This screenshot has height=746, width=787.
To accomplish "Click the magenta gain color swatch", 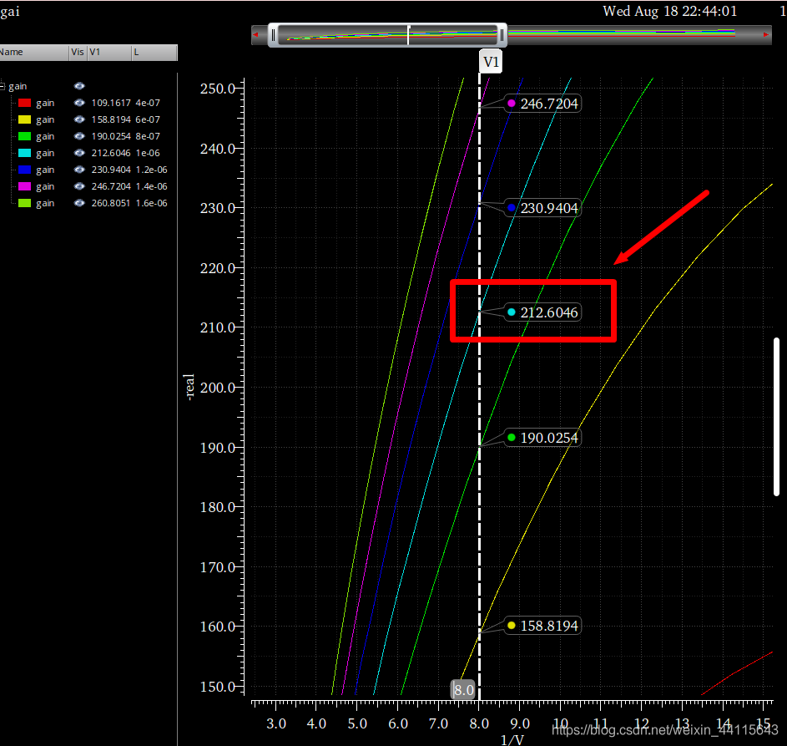I will tap(24, 186).
